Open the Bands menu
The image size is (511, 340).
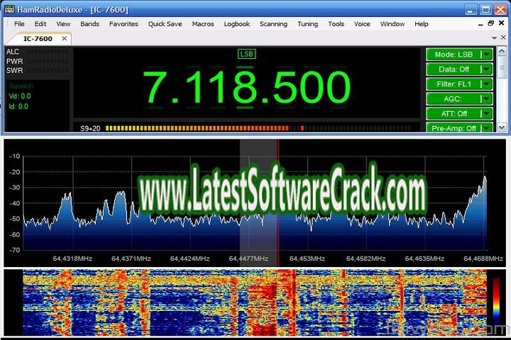tap(89, 24)
